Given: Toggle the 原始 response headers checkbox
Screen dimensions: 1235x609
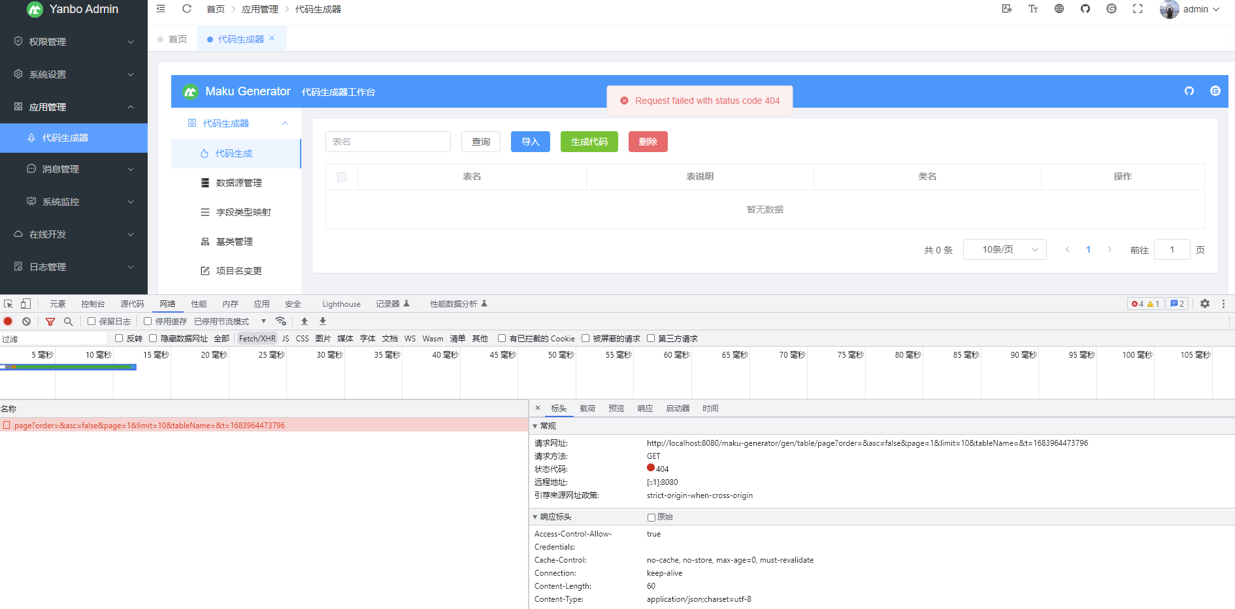Looking at the screenshot, I should point(651,517).
